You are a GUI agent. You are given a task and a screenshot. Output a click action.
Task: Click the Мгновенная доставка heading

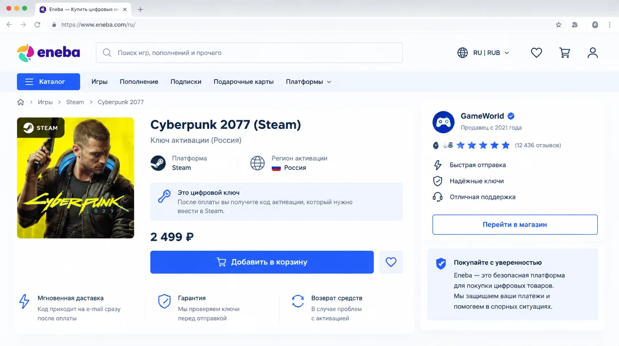coord(70,298)
